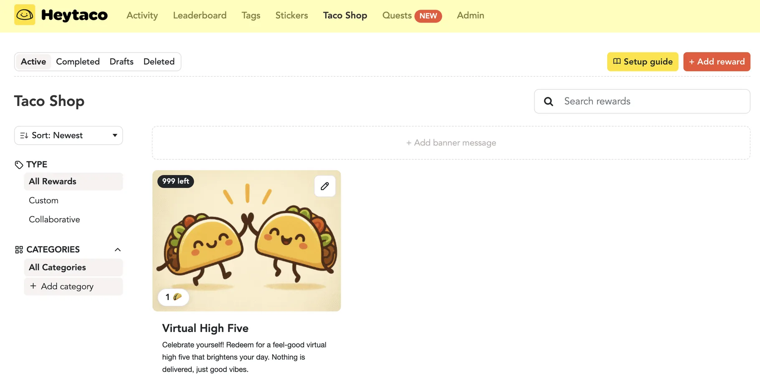The width and height of the screenshot is (760, 390).
Task: Filter by All Rewards type
Action: [73, 181]
